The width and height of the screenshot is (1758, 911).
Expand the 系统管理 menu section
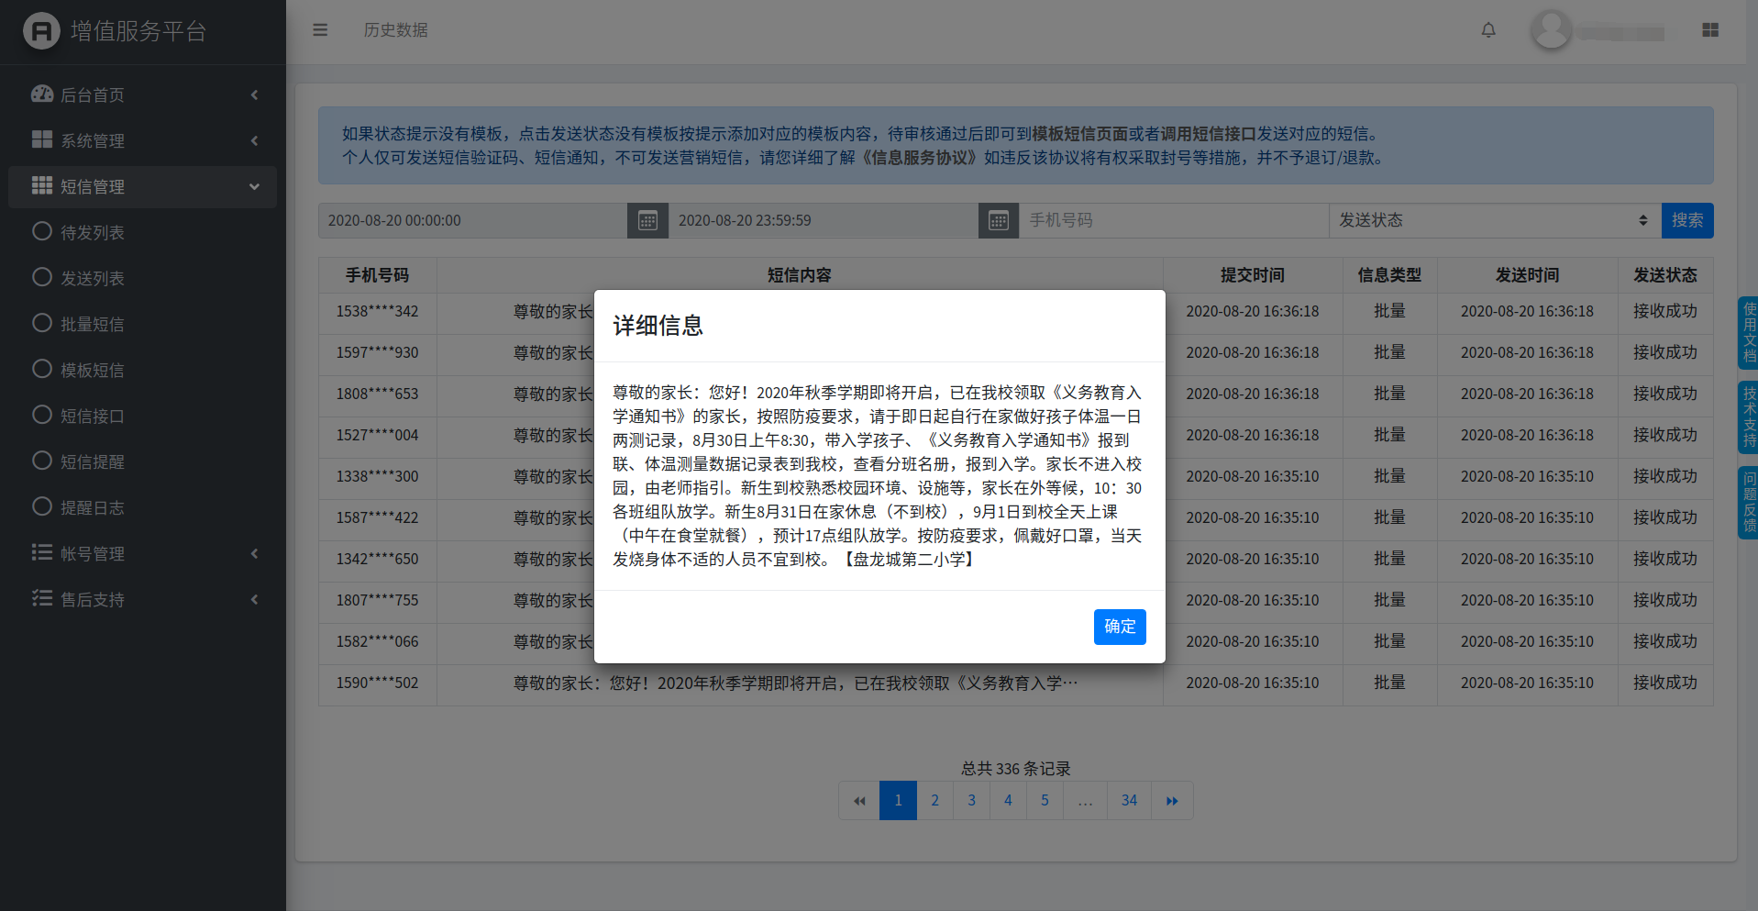tap(142, 141)
